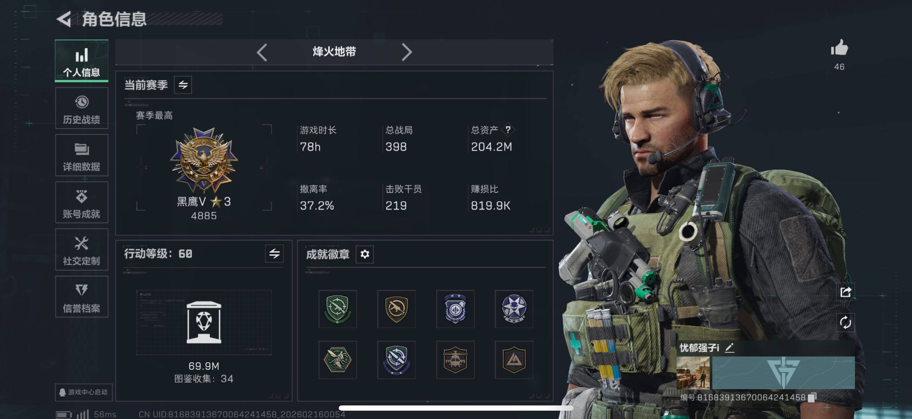Click the question mark next to 总资产

coord(508,130)
